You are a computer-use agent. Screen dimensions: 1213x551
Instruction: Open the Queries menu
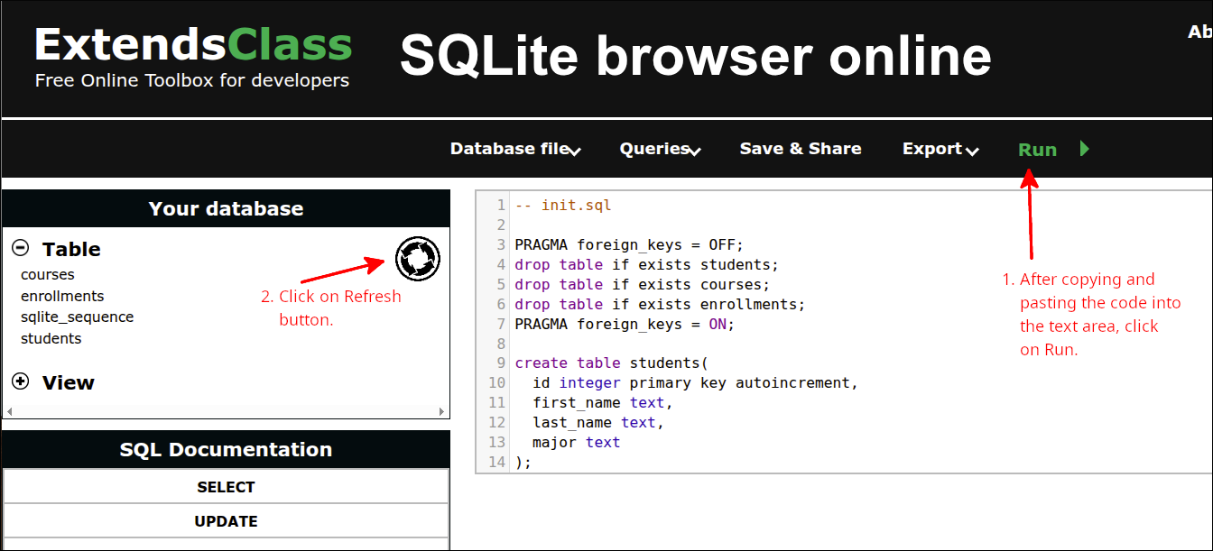[x=653, y=149]
